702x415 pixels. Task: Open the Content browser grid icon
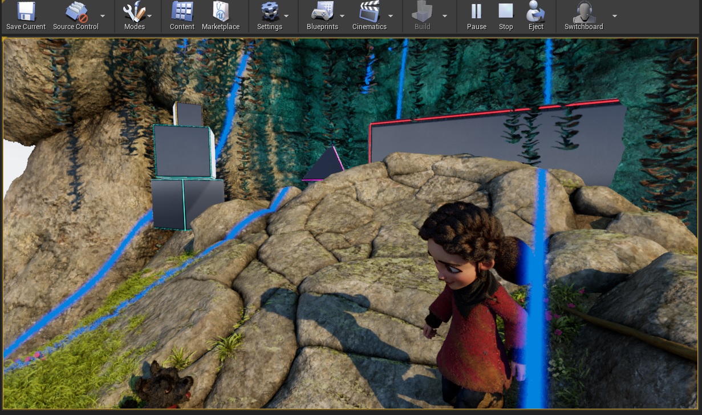182,12
